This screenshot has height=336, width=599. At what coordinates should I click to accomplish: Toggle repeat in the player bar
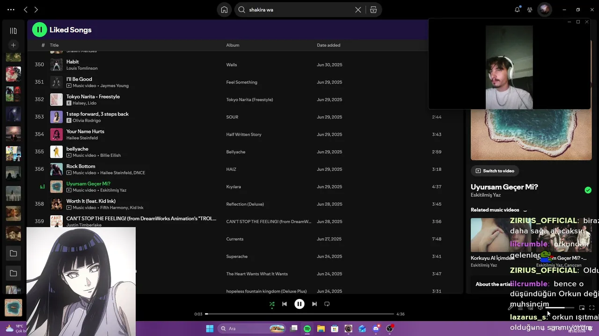(327, 304)
